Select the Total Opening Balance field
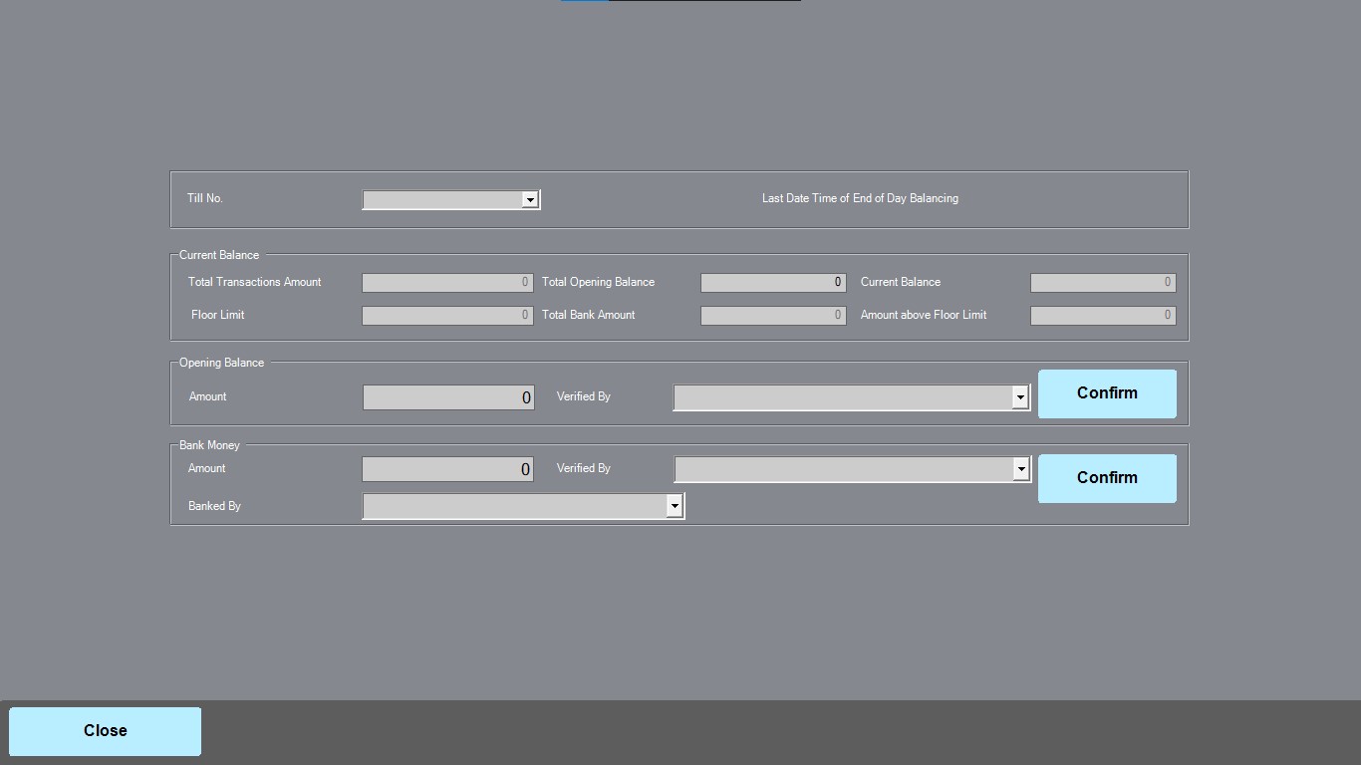The width and height of the screenshot is (1361, 765). pos(773,283)
